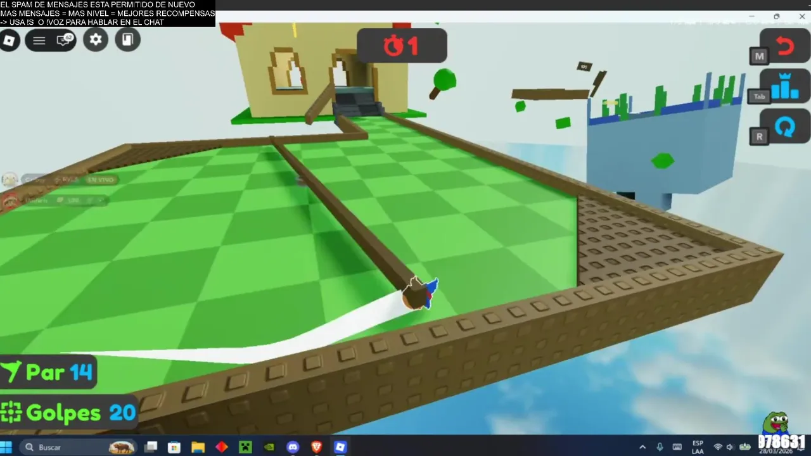Open Discord from the taskbar
This screenshot has height=456, width=811.
(293, 447)
